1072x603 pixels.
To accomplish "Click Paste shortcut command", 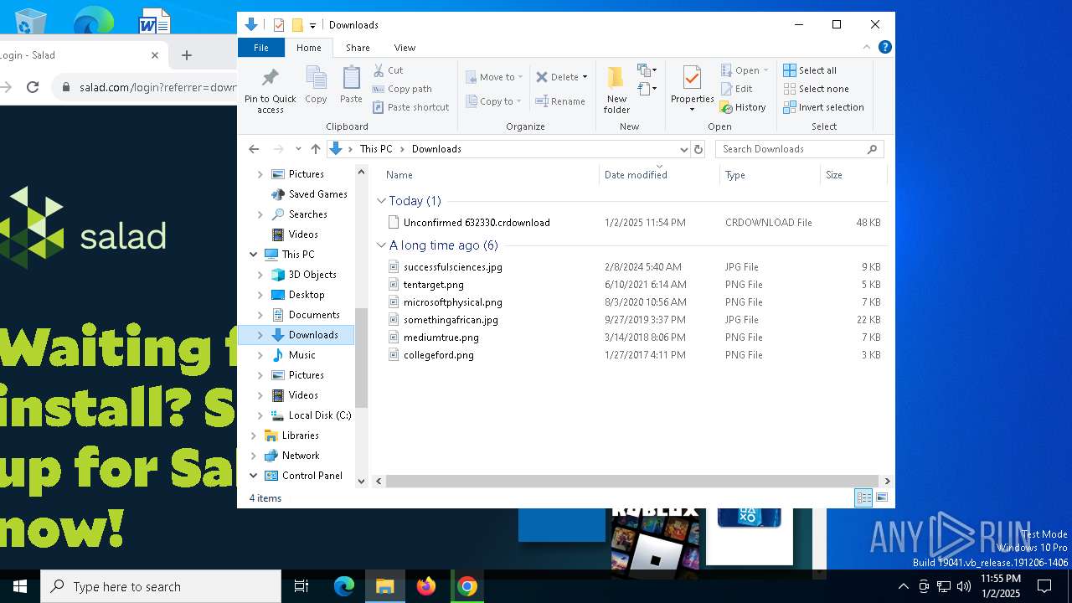I will (410, 107).
